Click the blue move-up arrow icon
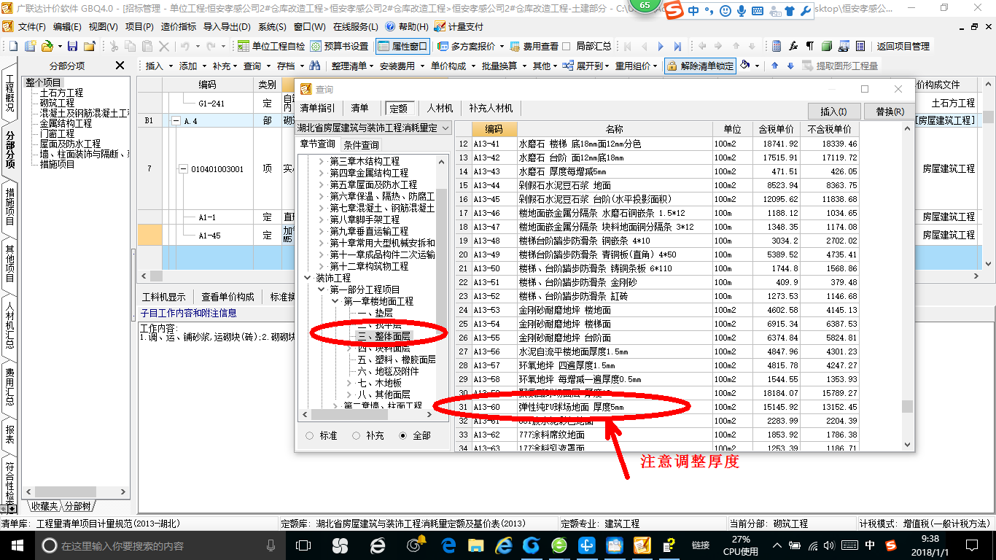Viewport: 996px width, 560px height. click(x=774, y=66)
